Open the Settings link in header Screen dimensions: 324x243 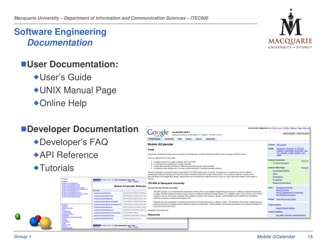(x=293, y=128)
